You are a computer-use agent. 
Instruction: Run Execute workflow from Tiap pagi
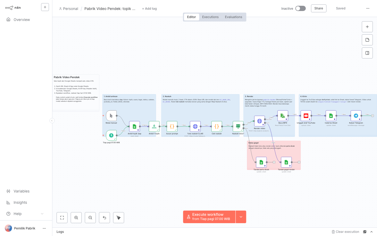[209, 217]
